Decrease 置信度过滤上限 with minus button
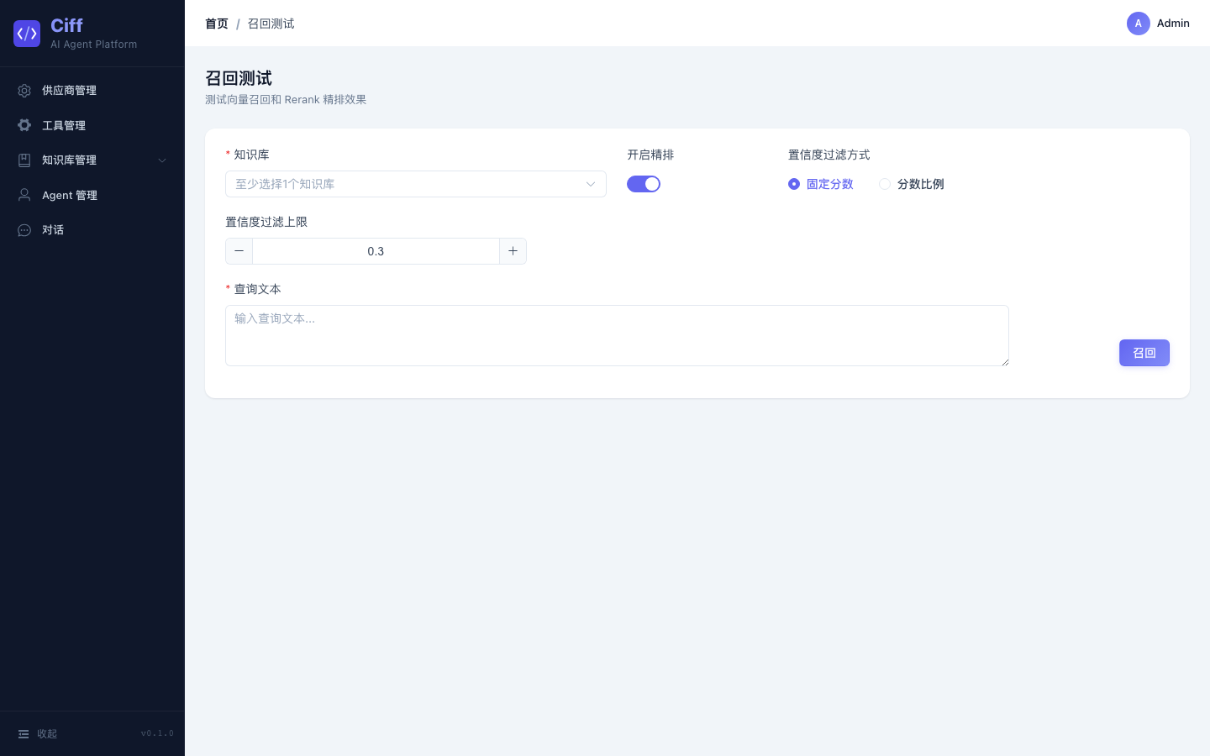This screenshot has height=756, width=1210. pos(239,251)
